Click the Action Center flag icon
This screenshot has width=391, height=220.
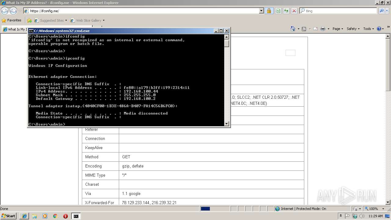tap(347, 216)
